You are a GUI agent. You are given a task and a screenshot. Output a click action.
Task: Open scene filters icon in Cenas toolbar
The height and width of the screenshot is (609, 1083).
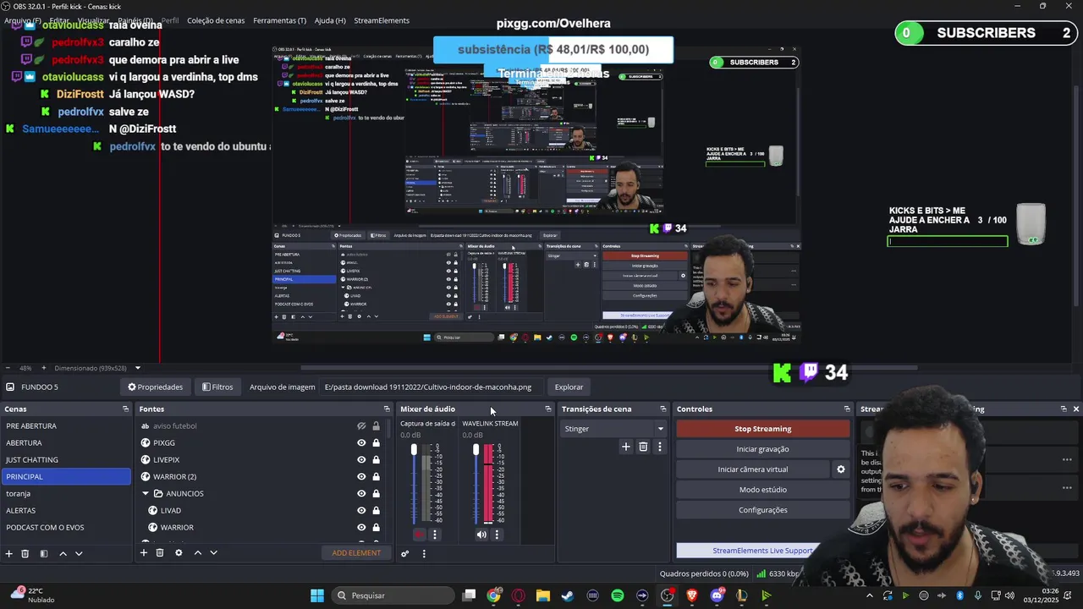pyautogui.click(x=44, y=553)
